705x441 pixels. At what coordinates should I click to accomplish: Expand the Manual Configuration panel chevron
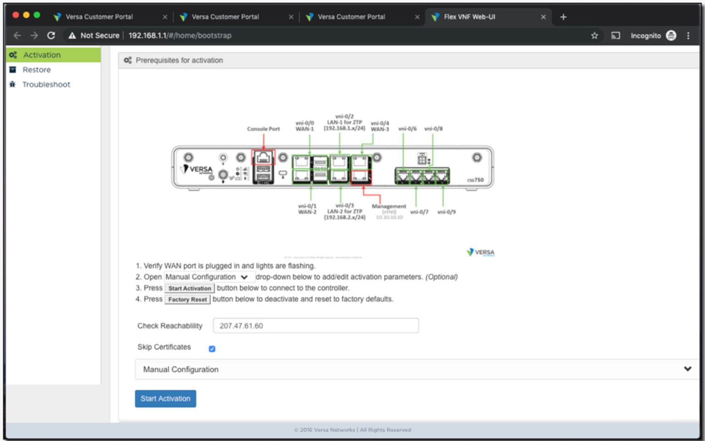pos(688,369)
